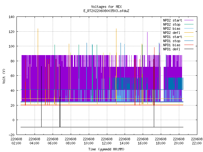Click the 140 y-axis tick label

point(11,17)
